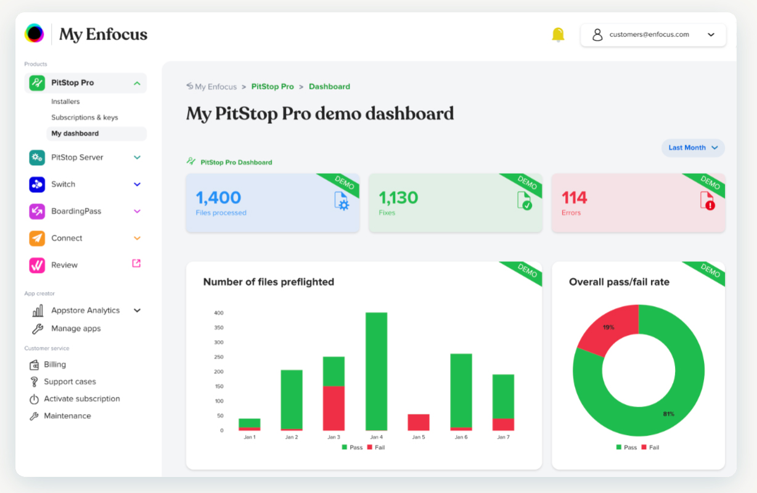Open the Last Month period dropdown
Image resolution: width=757 pixels, height=493 pixels.
693,148
